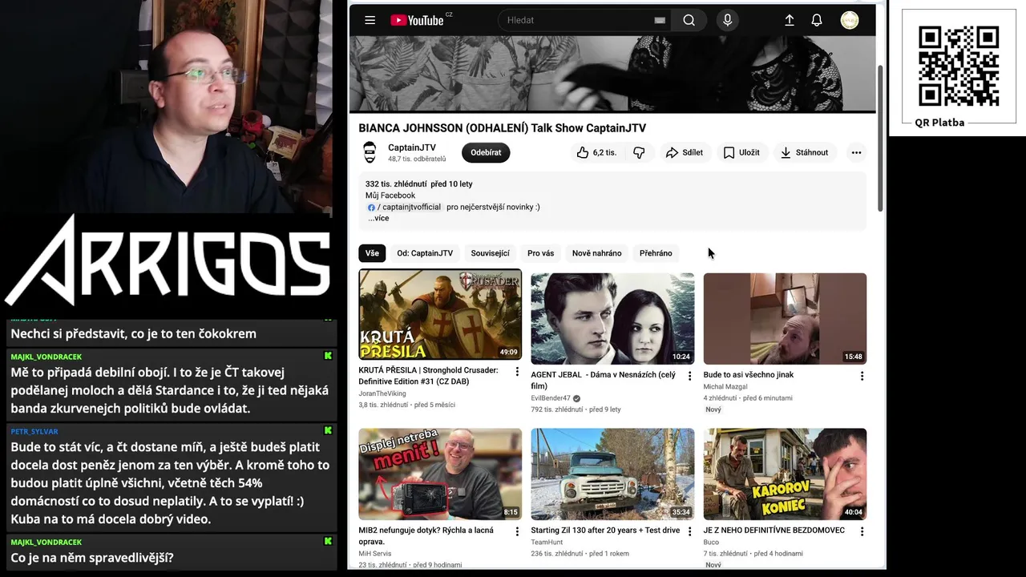Open KRUTÁ PŘESILA video thumbnail
The height and width of the screenshot is (577, 1026).
point(440,314)
